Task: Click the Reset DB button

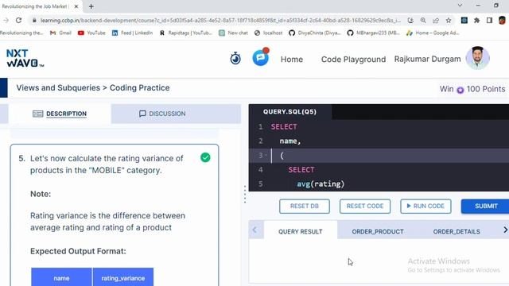Action: (304, 207)
